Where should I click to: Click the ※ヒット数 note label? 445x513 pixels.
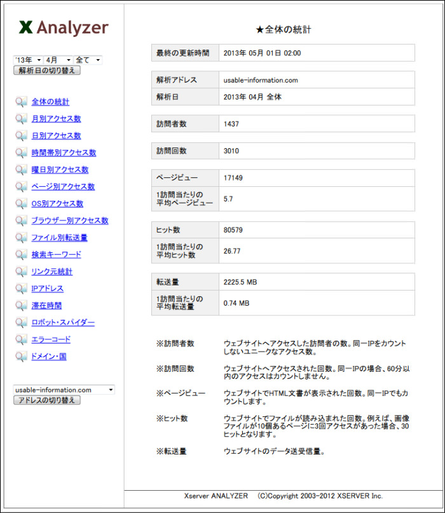pos(172,419)
